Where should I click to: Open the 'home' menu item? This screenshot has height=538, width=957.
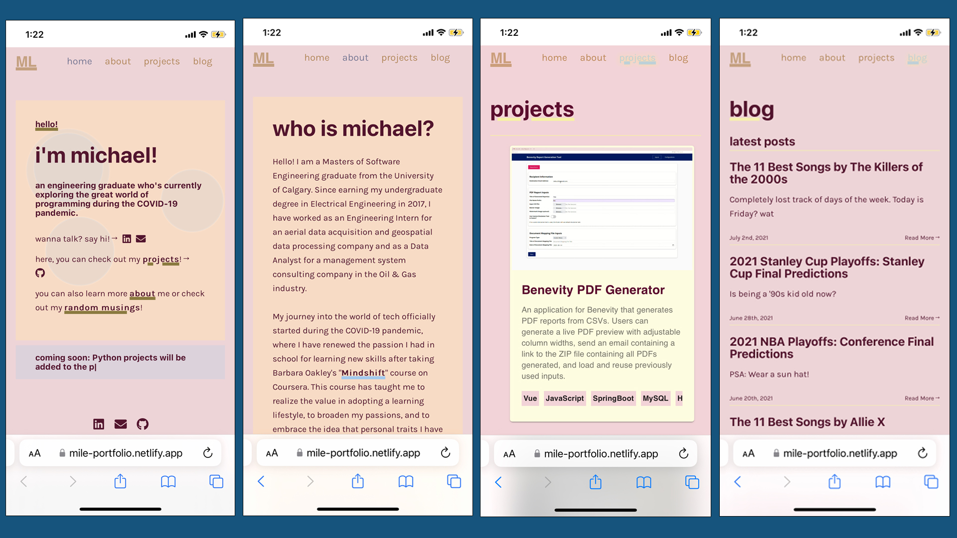[x=79, y=61]
